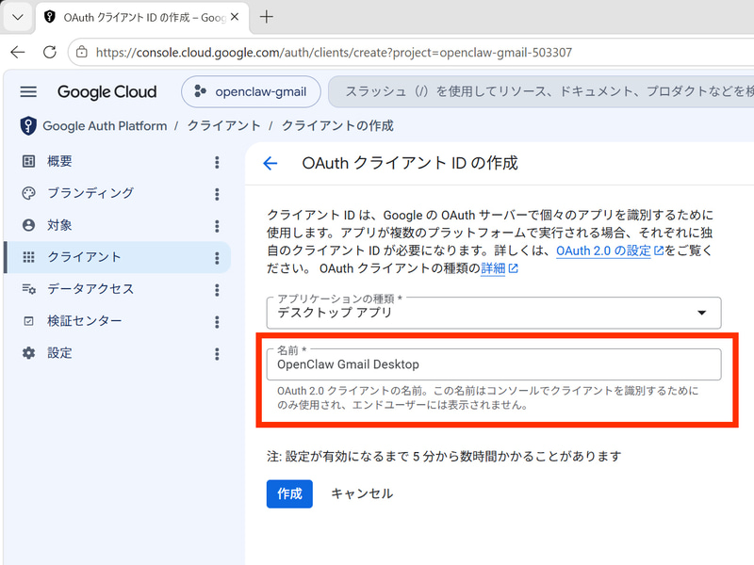Viewport: 754px width, 565px height.
Task: Click the 概要 overview sidebar icon
Action: tap(28, 161)
